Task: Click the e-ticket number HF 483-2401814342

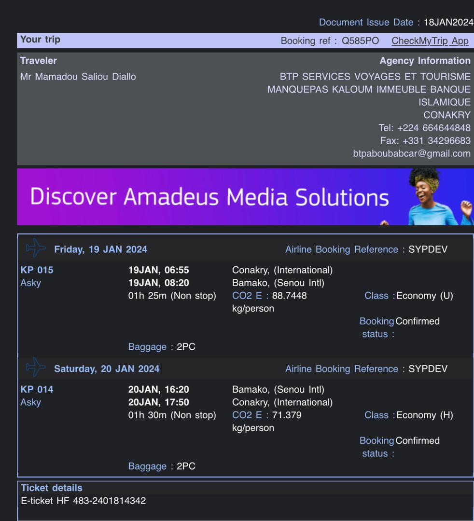Action: point(101,501)
